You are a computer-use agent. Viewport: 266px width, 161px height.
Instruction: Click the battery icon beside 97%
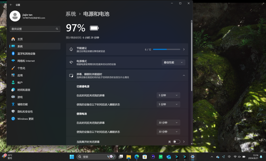pyautogui.click(x=94, y=28)
